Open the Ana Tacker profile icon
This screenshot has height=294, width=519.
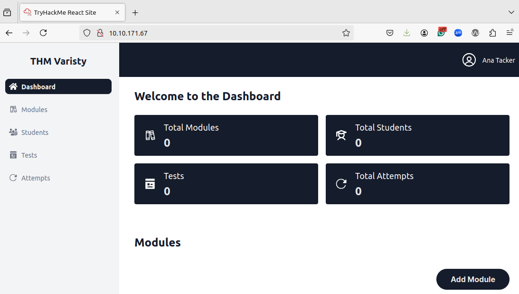469,60
